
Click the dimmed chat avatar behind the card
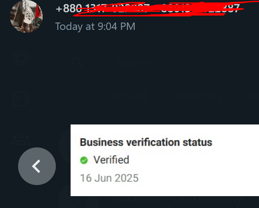(x=65, y=146)
